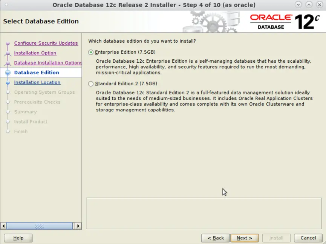
Task: Cancel the installer
Action: tap(308, 238)
